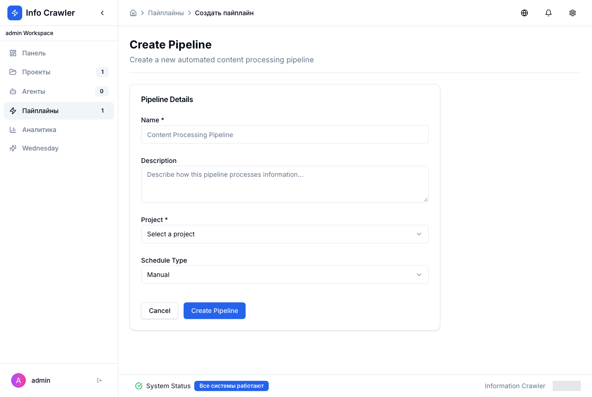Collapse the sidebar with the chevron arrow
This screenshot has width=592, height=397.
point(102,13)
